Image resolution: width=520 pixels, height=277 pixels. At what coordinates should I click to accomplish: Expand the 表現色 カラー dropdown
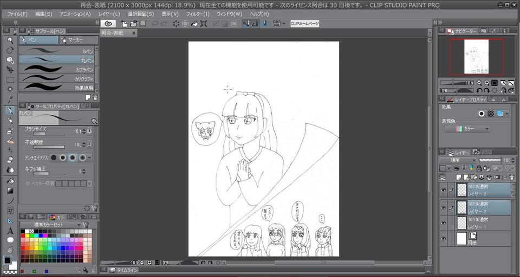click(467, 129)
